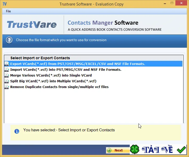Click 'Choose the file format' instruction text
Screen dimensions: 189x157
pyautogui.click(x=61, y=40)
